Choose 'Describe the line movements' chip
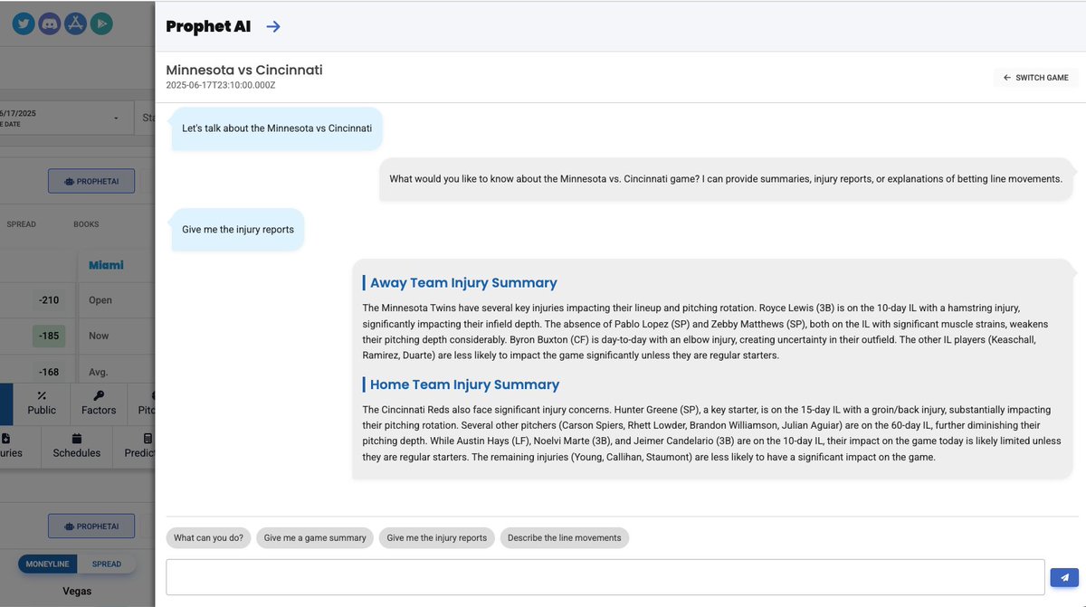Image resolution: width=1086 pixels, height=607 pixels. tap(564, 537)
